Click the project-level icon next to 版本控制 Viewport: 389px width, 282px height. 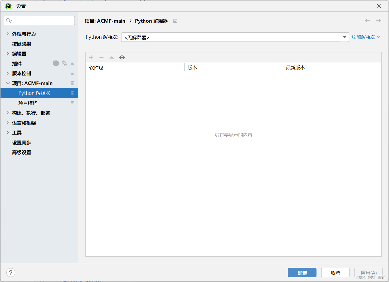pyautogui.click(x=72, y=73)
